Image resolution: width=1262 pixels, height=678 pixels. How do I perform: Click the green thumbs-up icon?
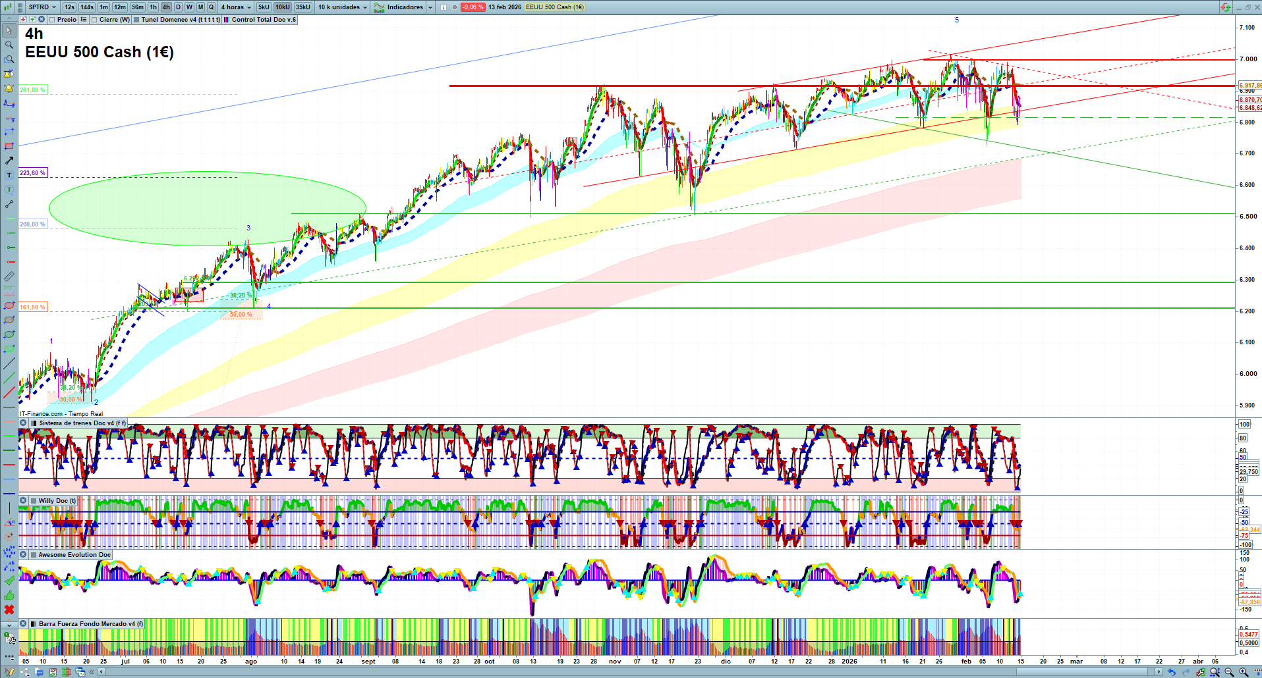click(x=9, y=595)
